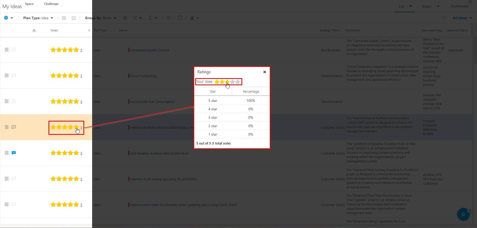Viewport: 477px width, 228px height.
Task: Open comments for Improve portfolio list association row
Action: click(14, 127)
